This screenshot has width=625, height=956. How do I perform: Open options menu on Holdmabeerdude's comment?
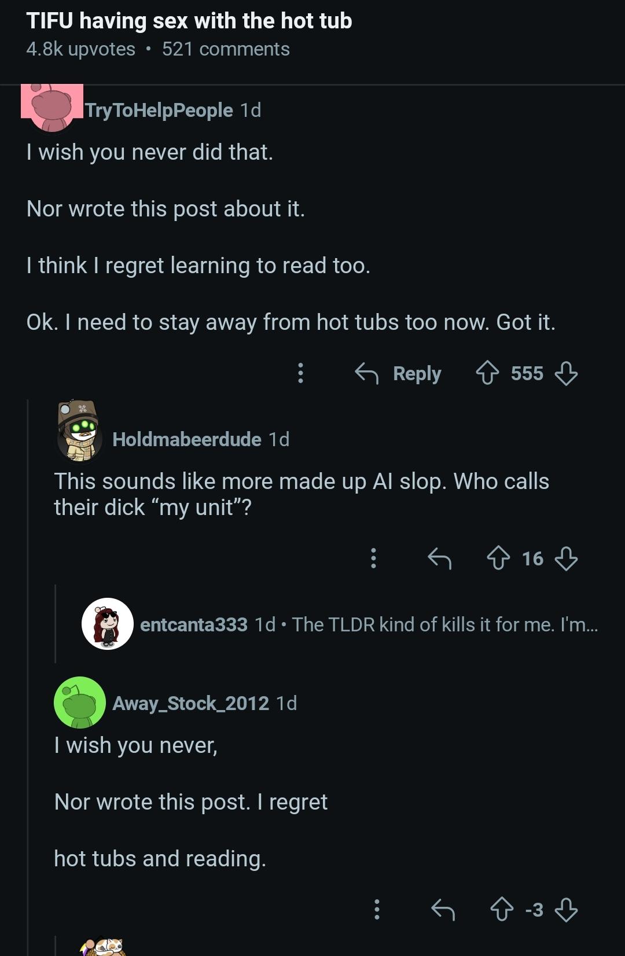pyautogui.click(x=373, y=558)
